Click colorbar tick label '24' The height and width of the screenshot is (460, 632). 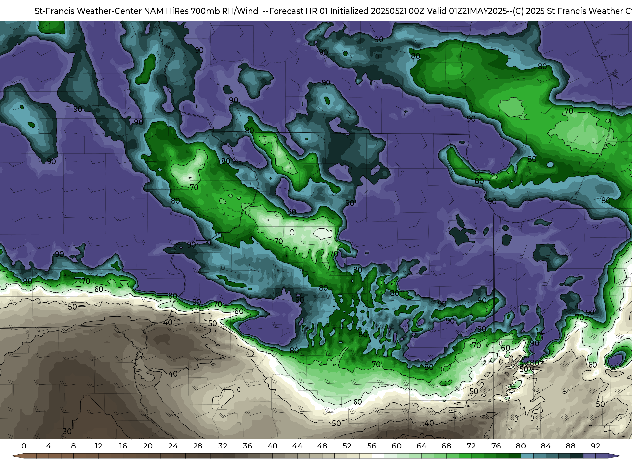pyautogui.click(x=173, y=446)
